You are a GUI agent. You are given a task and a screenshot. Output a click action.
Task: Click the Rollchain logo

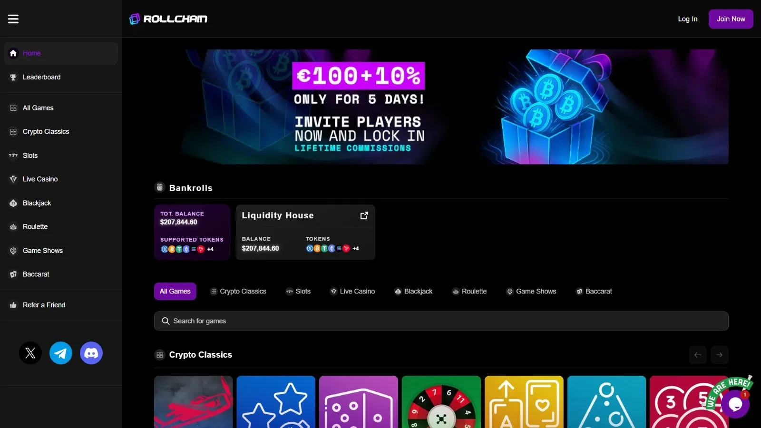click(168, 19)
